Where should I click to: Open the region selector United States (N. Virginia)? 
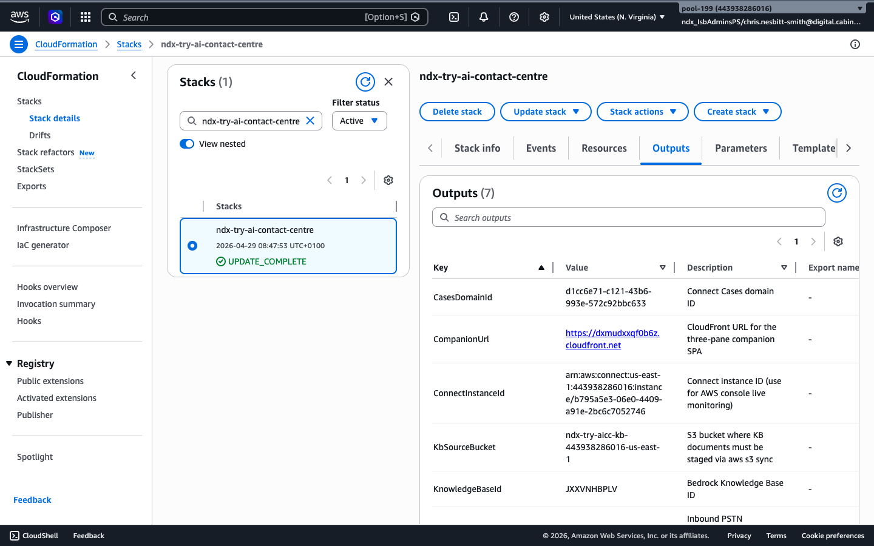pos(617,17)
